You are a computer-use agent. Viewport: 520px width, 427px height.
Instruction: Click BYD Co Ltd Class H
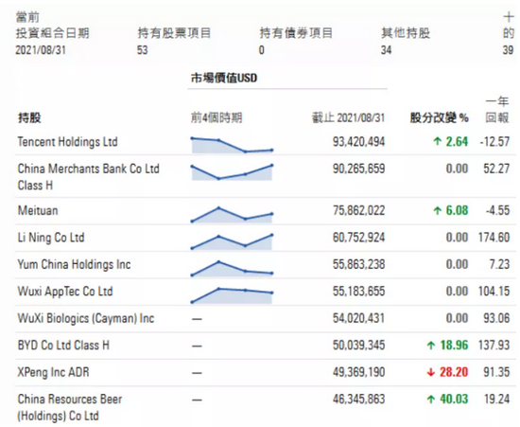click(x=63, y=345)
